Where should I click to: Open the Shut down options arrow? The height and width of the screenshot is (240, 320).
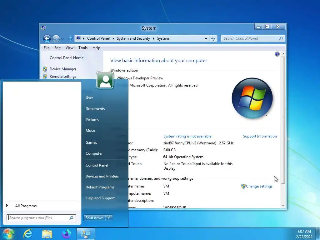click(x=109, y=218)
